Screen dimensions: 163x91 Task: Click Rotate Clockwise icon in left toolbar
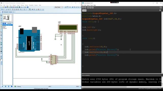coord(1,57)
